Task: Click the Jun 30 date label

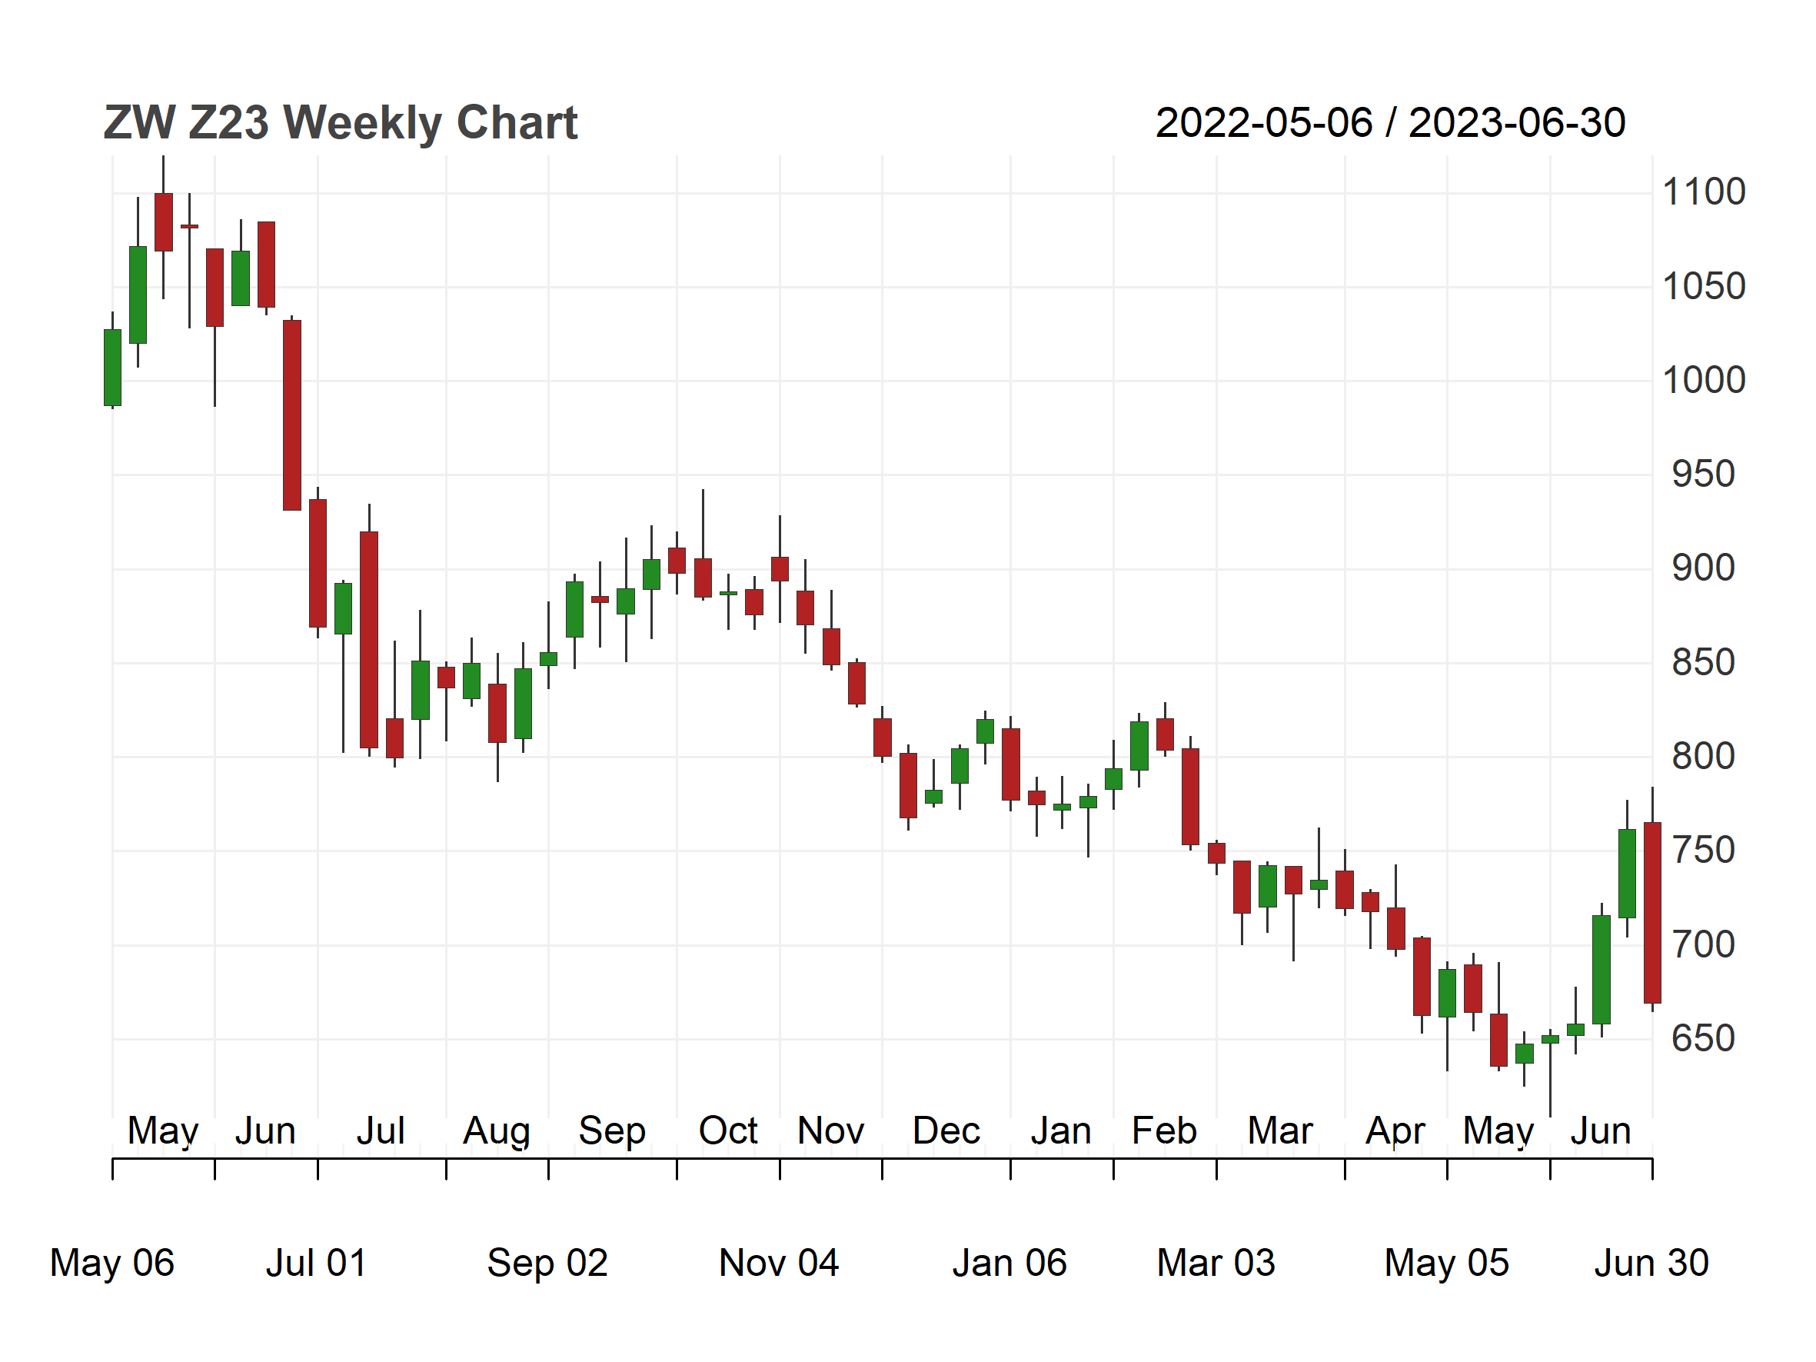Action: pyautogui.click(x=1651, y=1263)
